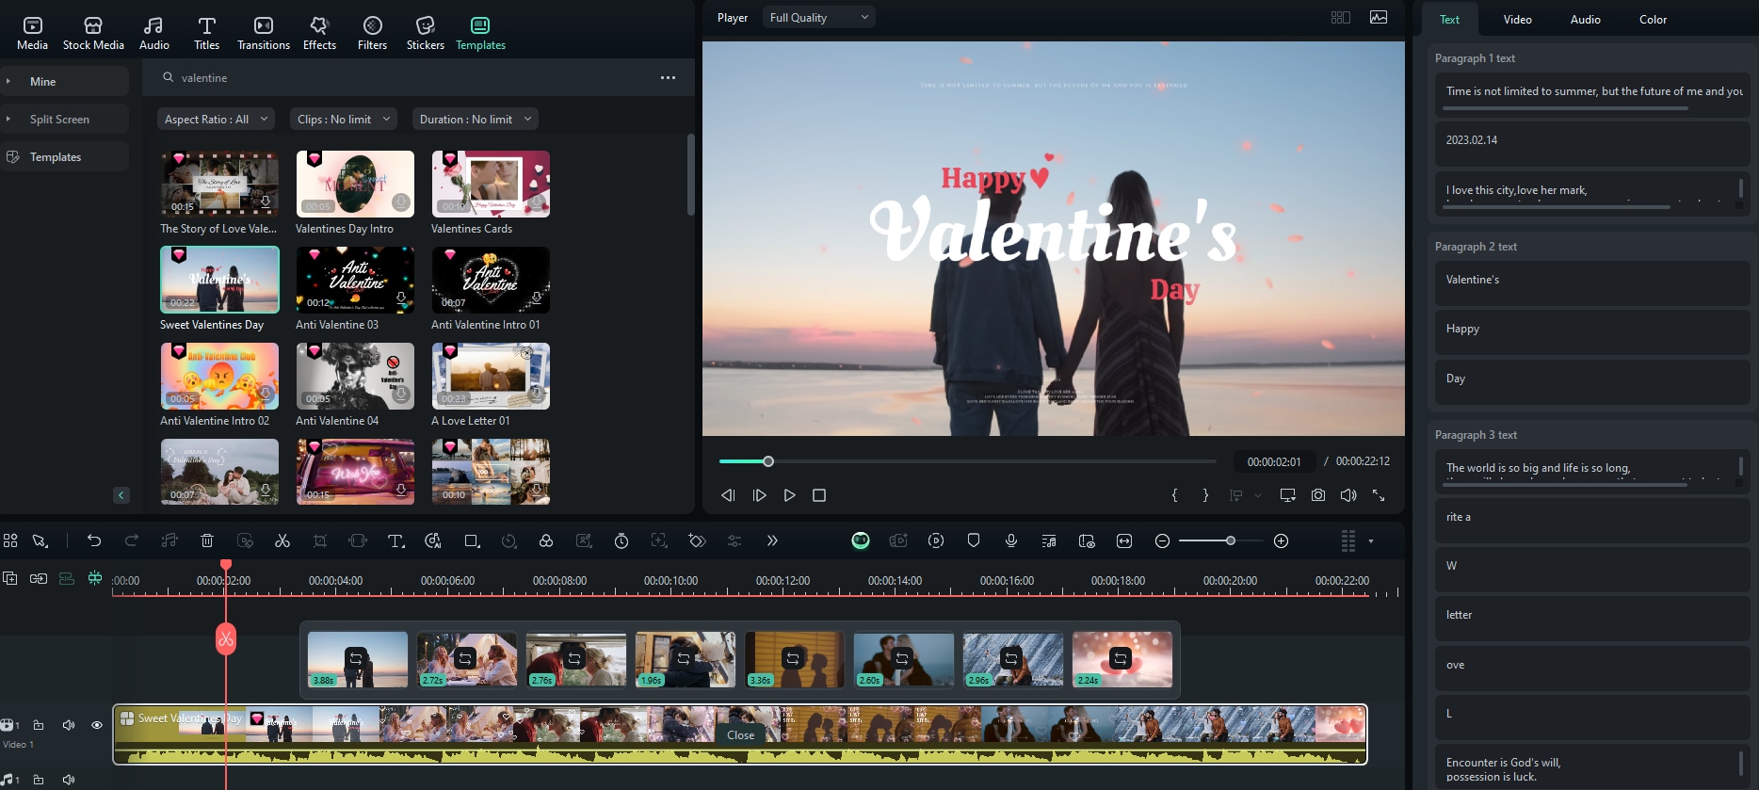The width and height of the screenshot is (1759, 790).
Task: Step back one frame in player
Action: click(728, 495)
